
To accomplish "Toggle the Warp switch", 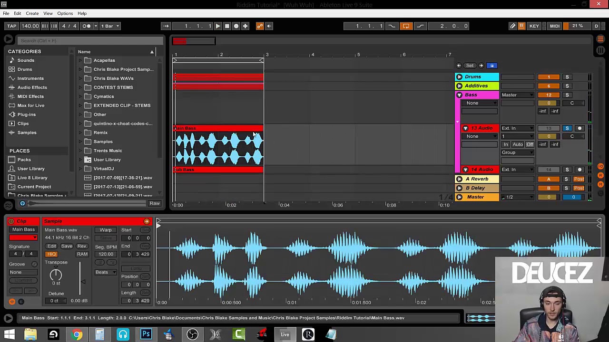I will pyautogui.click(x=106, y=230).
